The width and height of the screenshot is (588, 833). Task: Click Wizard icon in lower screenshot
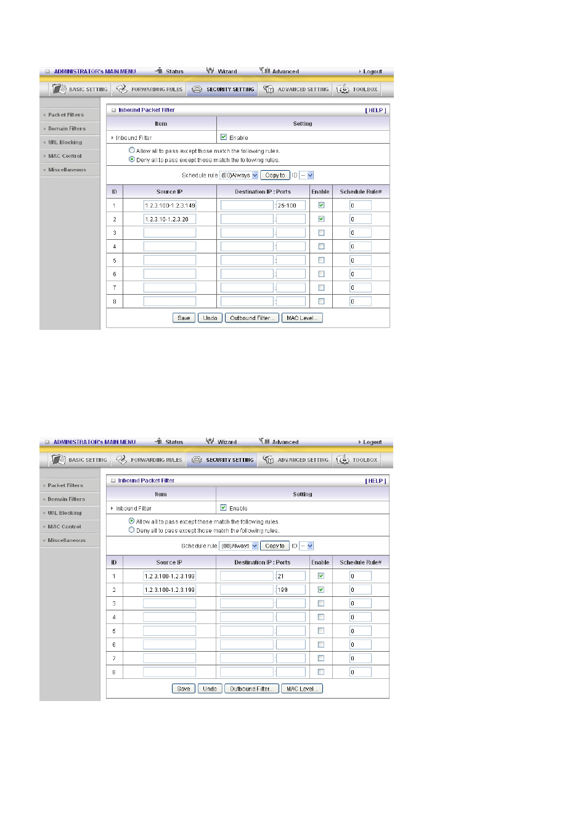[210, 441]
